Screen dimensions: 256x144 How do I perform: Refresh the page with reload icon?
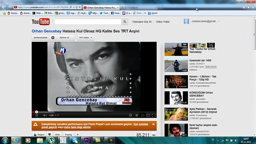pyautogui.click(x=76, y=7)
